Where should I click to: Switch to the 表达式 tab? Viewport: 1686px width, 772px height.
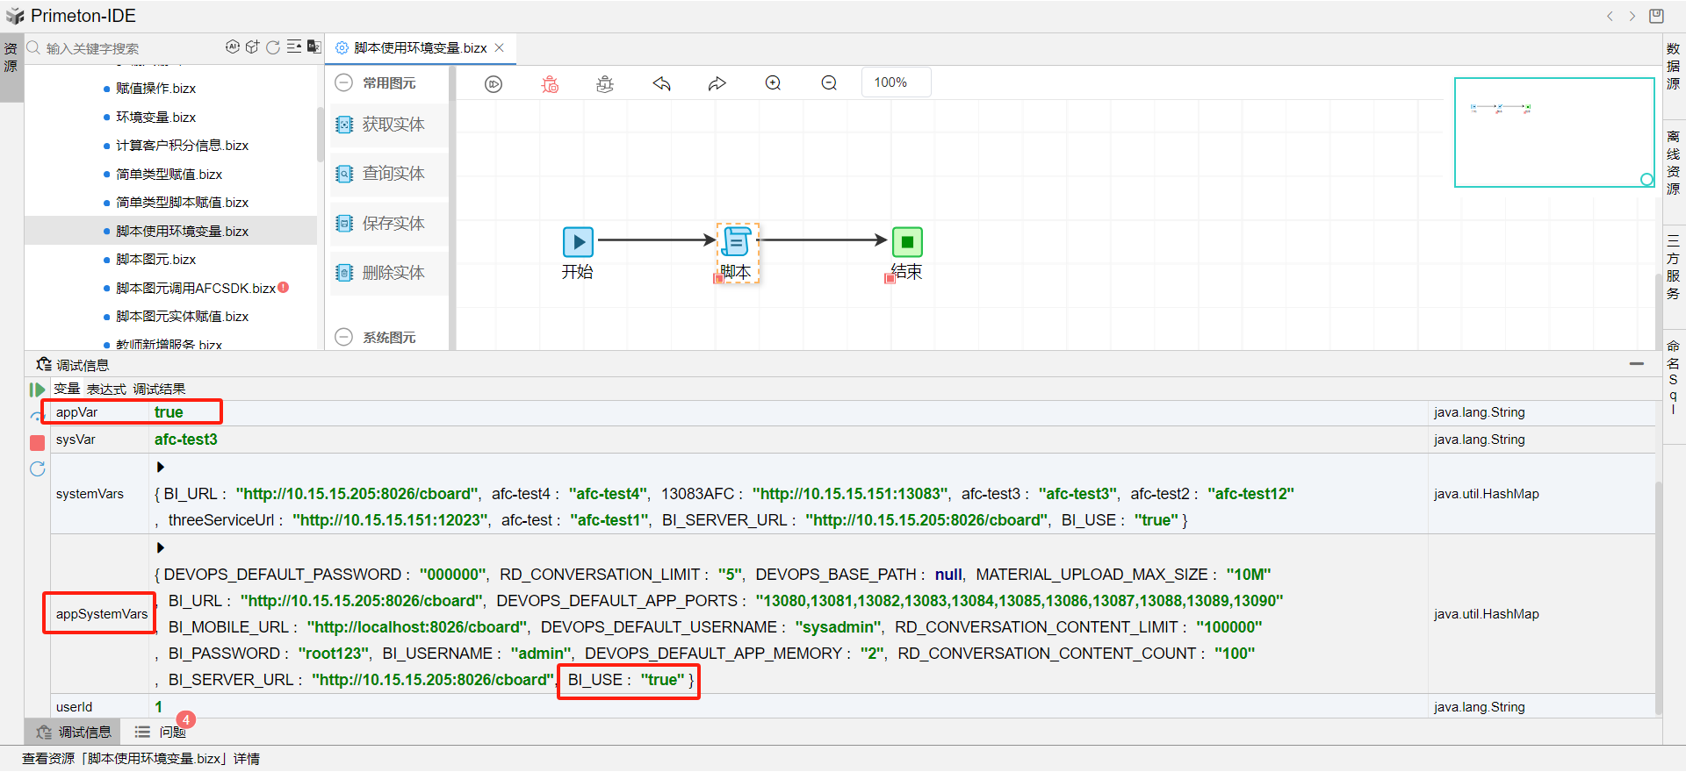click(106, 390)
